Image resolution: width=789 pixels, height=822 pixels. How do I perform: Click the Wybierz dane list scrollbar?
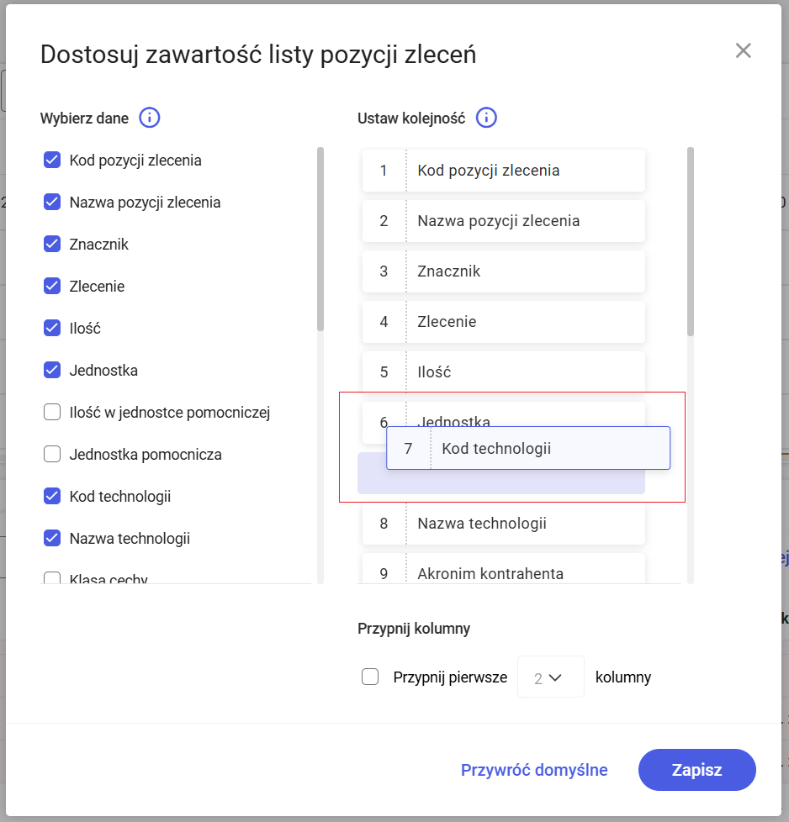click(320, 240)
